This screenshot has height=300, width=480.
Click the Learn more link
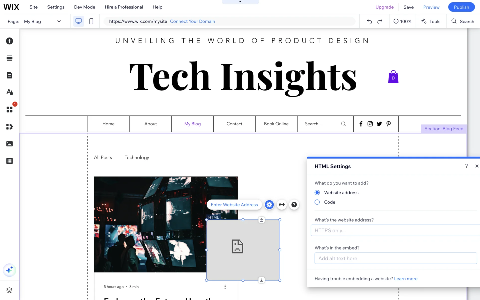click(405, 279)
